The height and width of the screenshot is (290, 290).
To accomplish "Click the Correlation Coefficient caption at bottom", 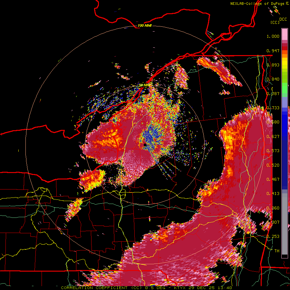I will click(x=146, y=288).
